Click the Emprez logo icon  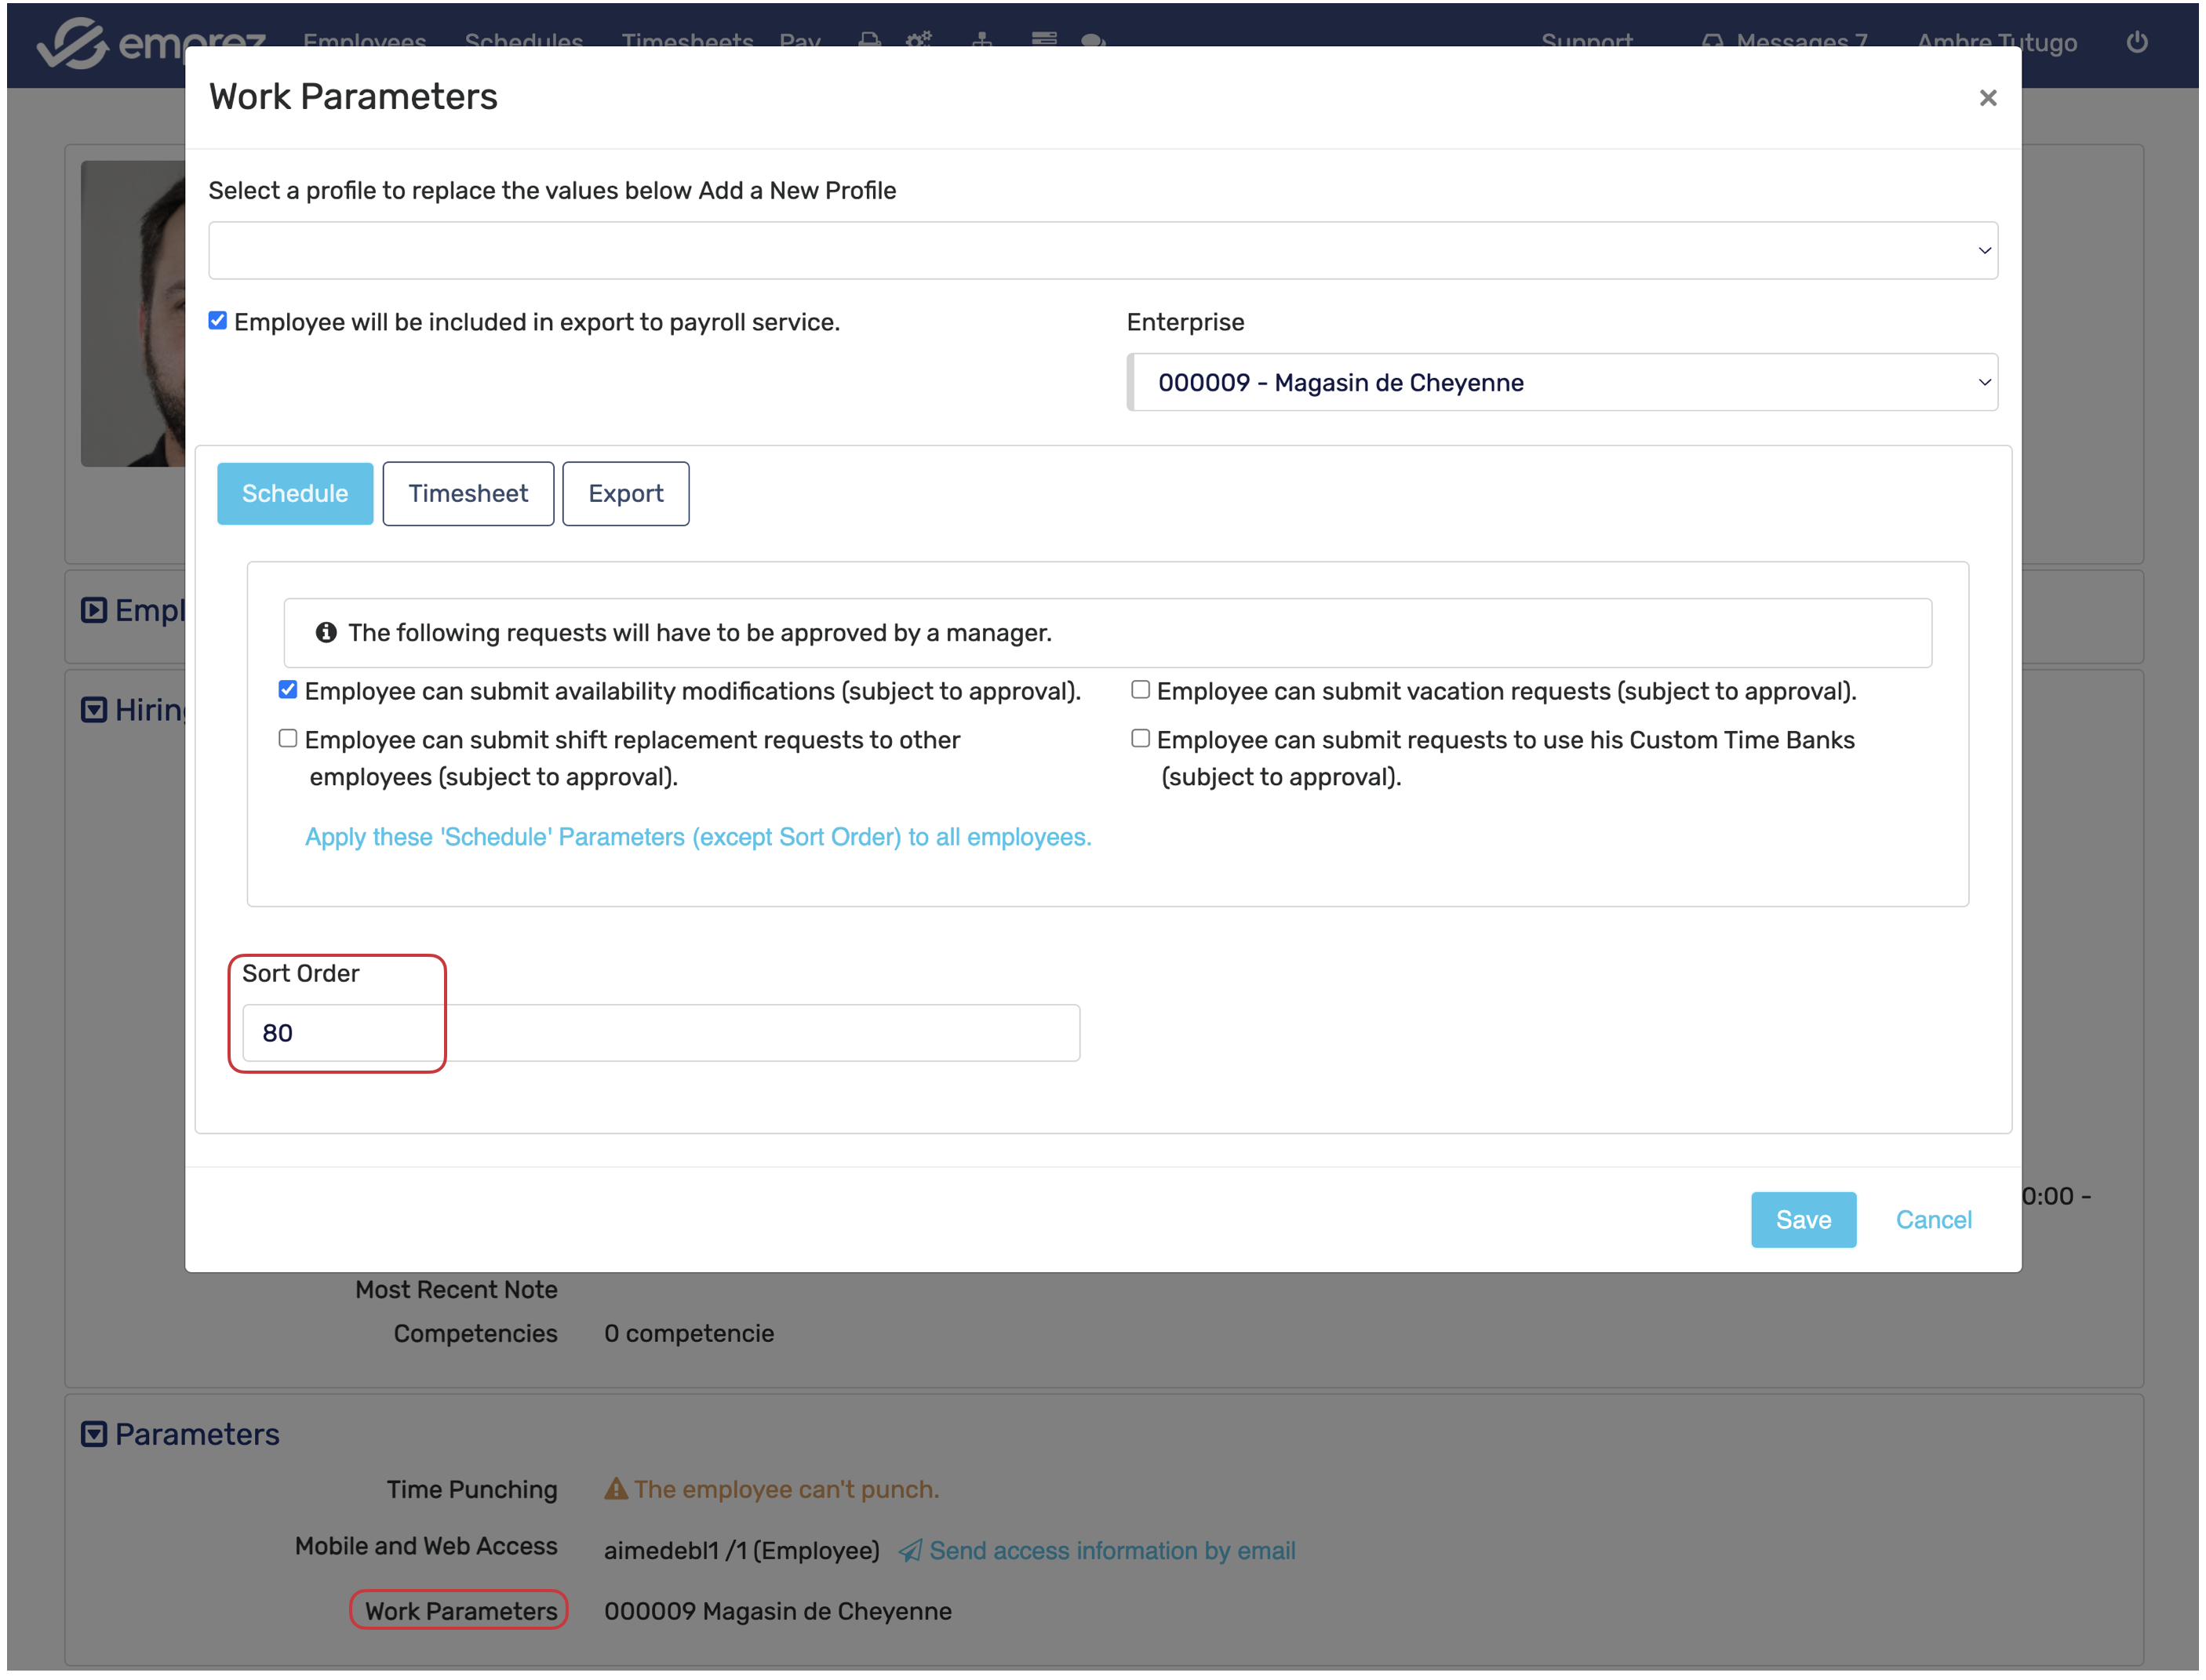(72, 44)
